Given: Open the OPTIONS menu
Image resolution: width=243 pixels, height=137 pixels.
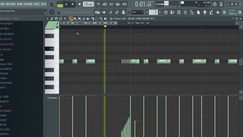Looking at the screenshot, I should [x=28, y=4].
